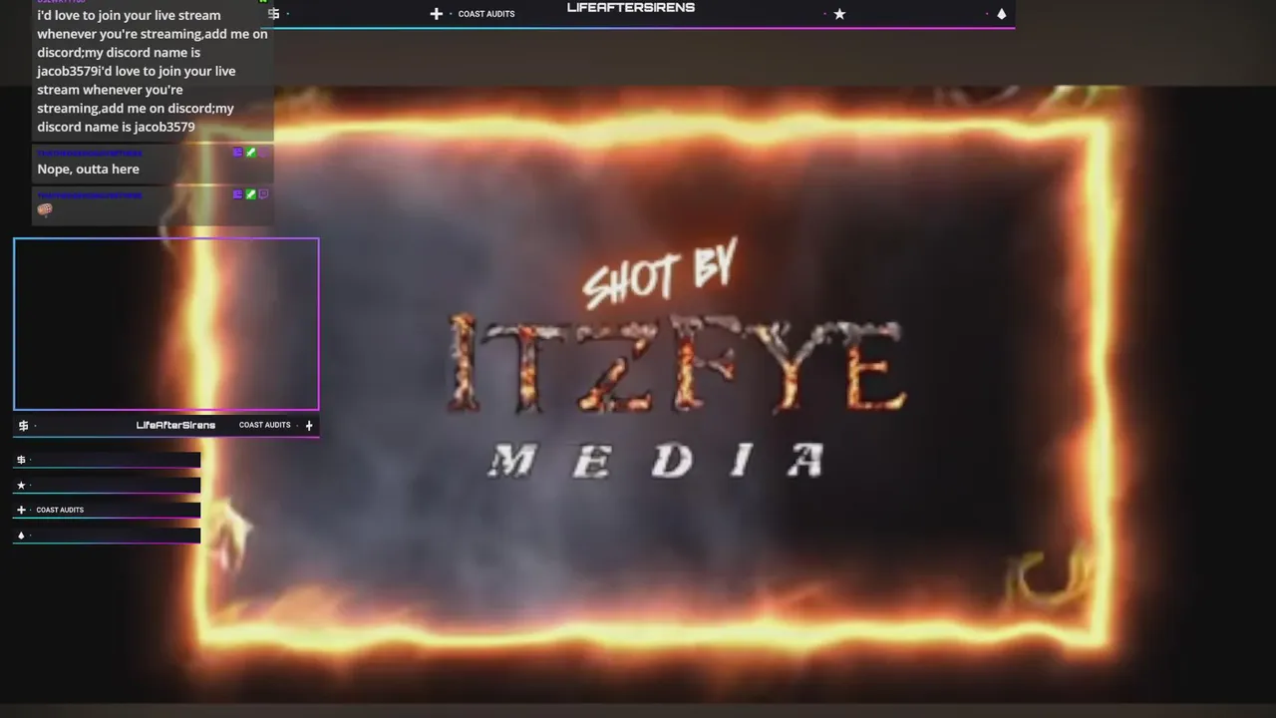Click the dollar sign icon in the top overlay bar
The width and height of the screenshot is (1276, 718).
click(273, 13)
